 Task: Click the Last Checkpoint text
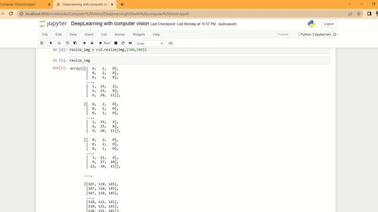pos(183,24)
